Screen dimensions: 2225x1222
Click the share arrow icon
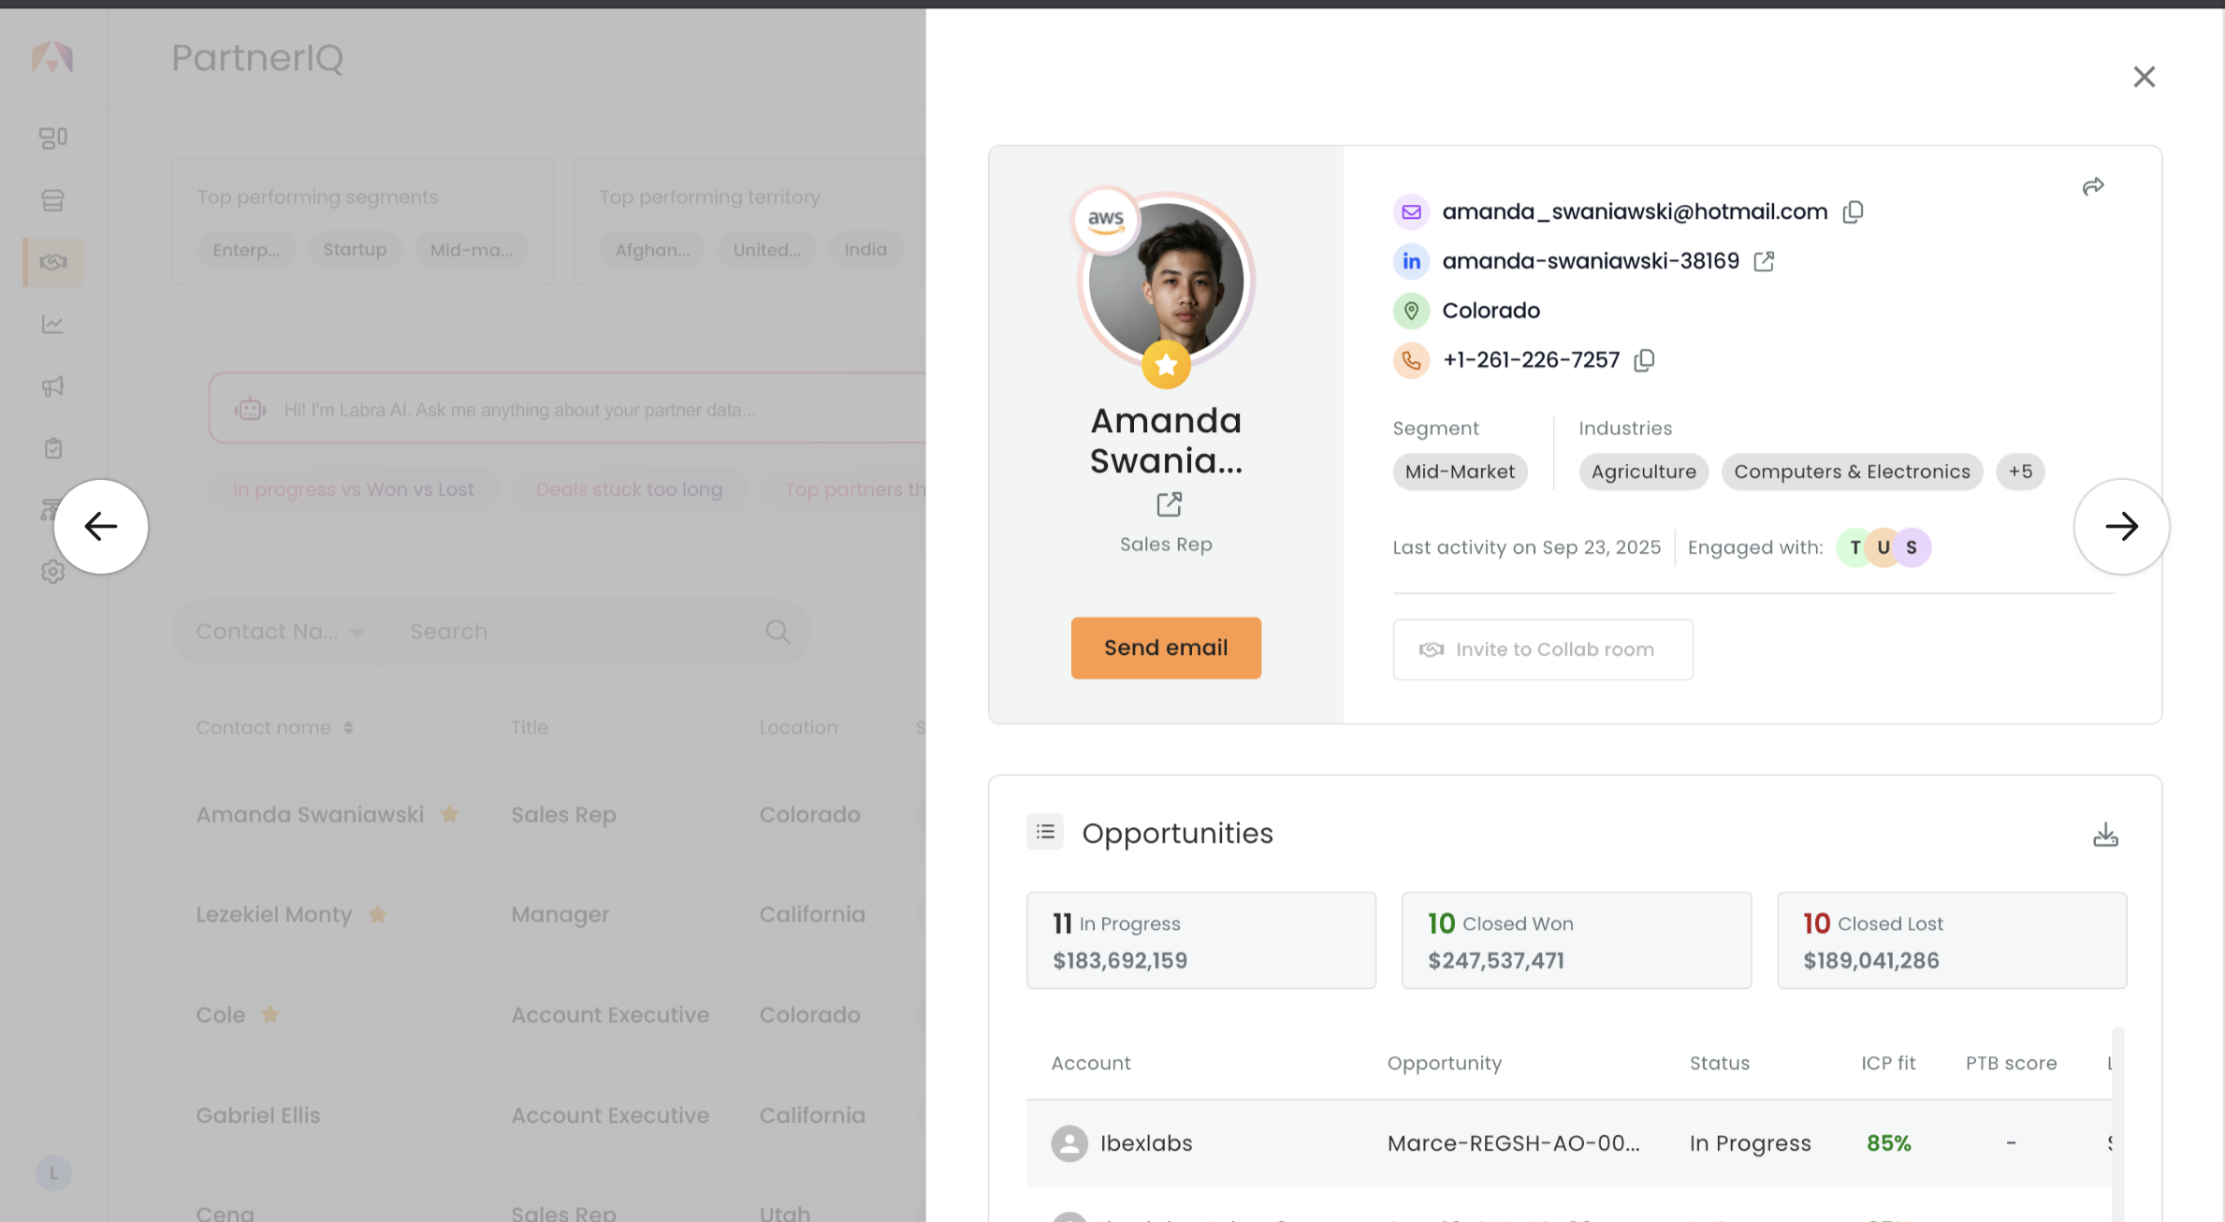(2093, 187)
